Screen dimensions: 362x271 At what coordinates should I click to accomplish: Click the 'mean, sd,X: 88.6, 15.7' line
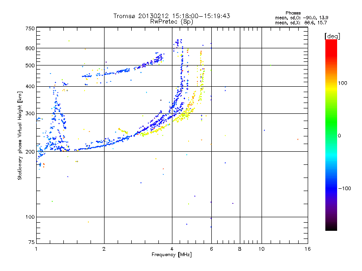301,23
